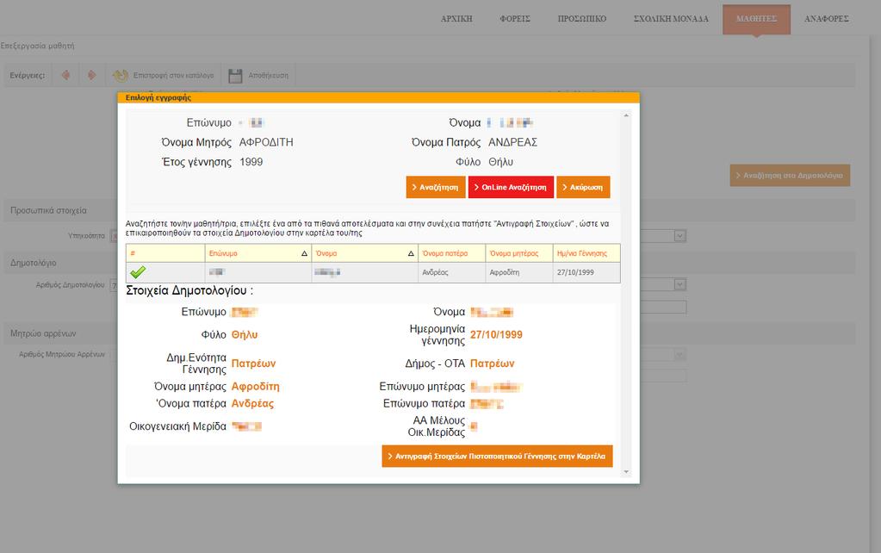Click Αποθήκευση in the toolbar
Image resolution: width=881 pixels, height=553 pixels.
point(268,75)
